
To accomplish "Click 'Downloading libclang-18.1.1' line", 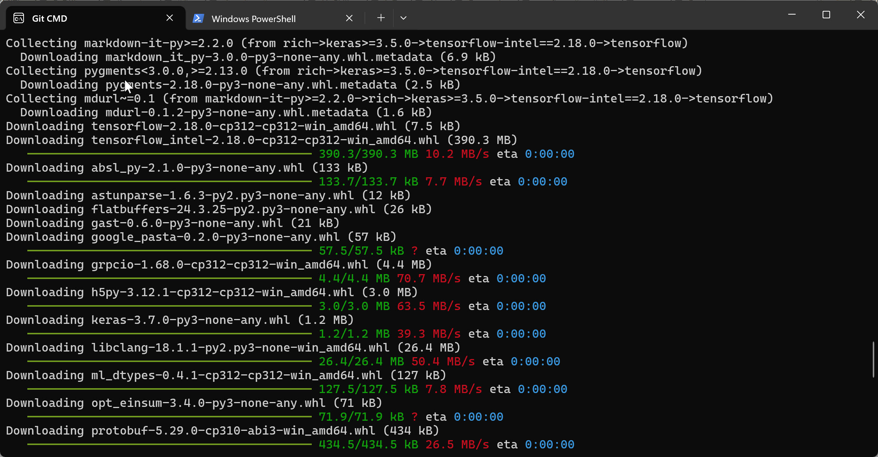I will pos(233,347).
